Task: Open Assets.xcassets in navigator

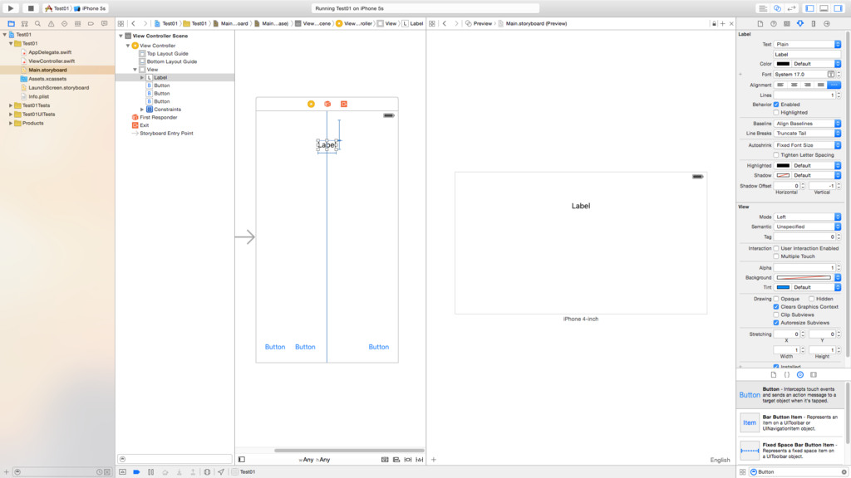Action: click(47, 79)
